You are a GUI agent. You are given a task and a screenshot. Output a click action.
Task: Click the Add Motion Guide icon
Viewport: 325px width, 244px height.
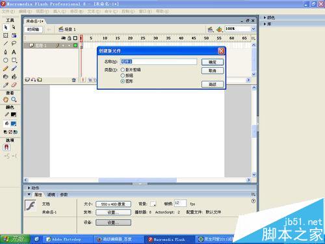(33, 80)
